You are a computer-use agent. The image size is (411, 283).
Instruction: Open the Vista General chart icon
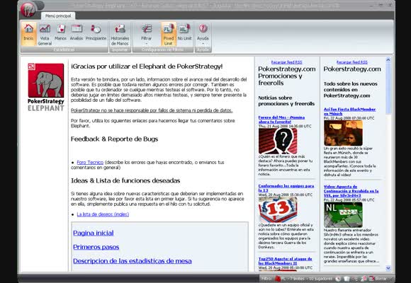[45, 33]
